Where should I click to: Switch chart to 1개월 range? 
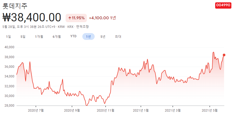39,36
